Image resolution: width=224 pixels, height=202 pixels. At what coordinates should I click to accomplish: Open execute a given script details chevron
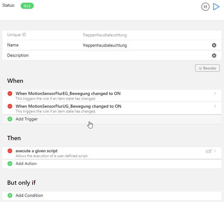[x=215, y=151]
